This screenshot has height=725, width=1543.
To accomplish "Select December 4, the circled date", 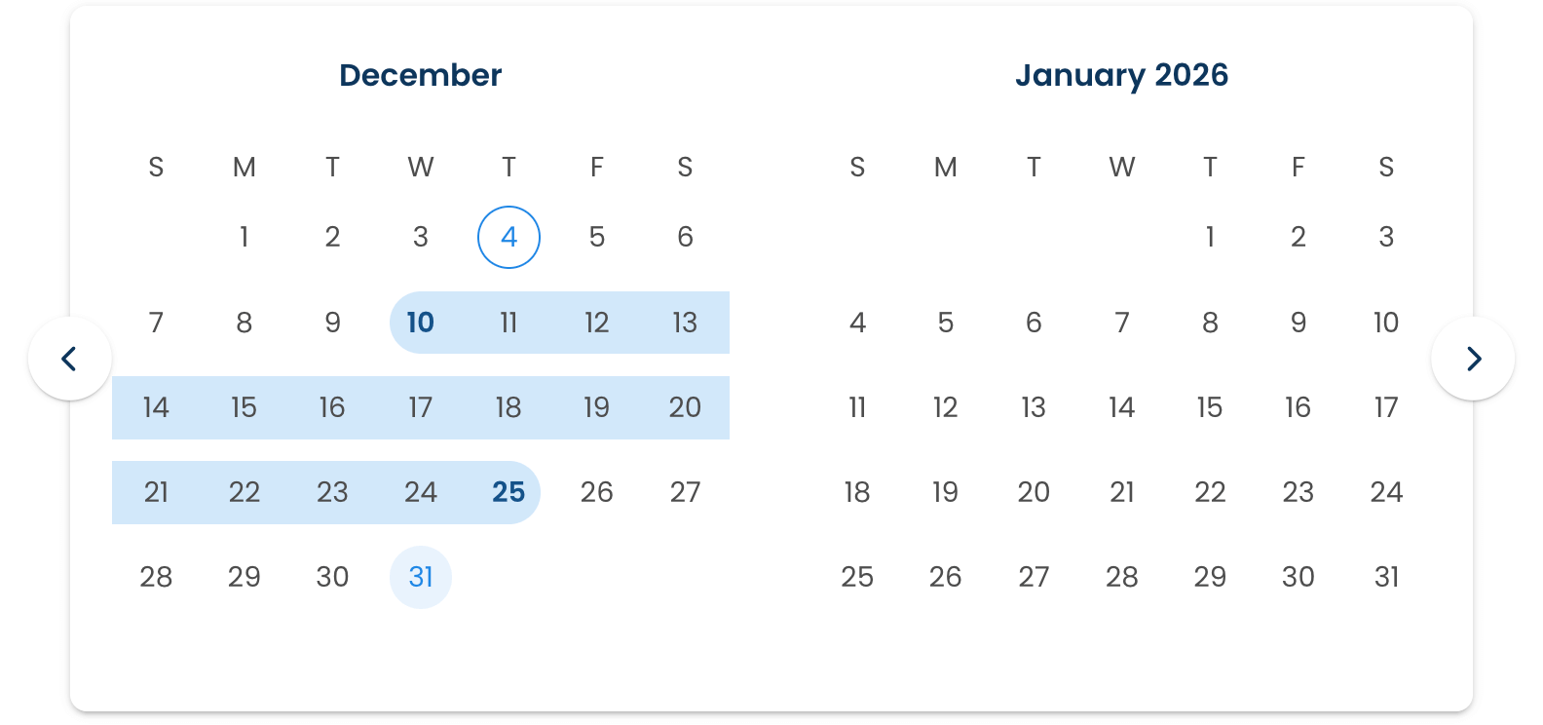I will tap(508, 237).
